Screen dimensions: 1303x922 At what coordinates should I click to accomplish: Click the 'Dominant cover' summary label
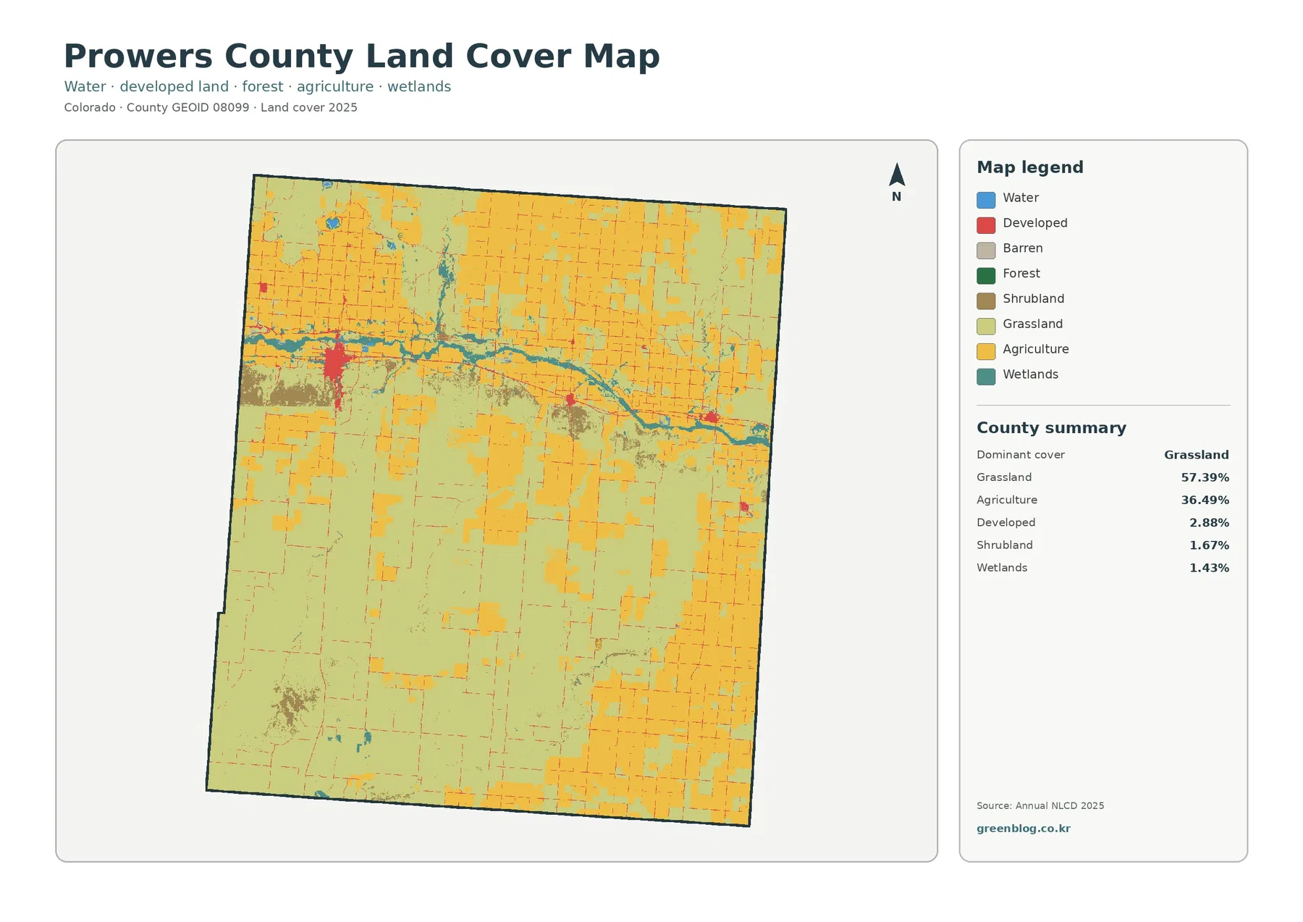1021,455
